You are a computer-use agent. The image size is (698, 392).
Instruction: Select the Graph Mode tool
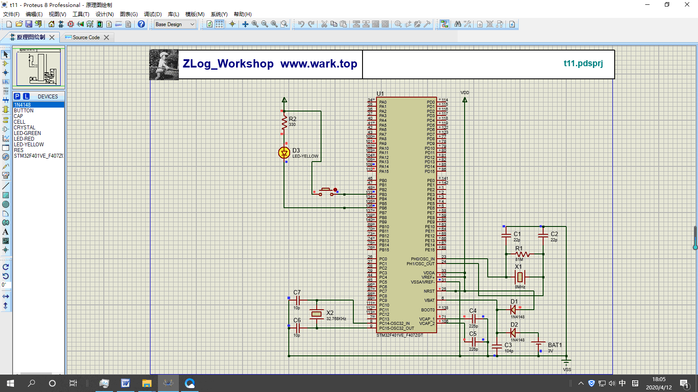click(x=6, y=139)
